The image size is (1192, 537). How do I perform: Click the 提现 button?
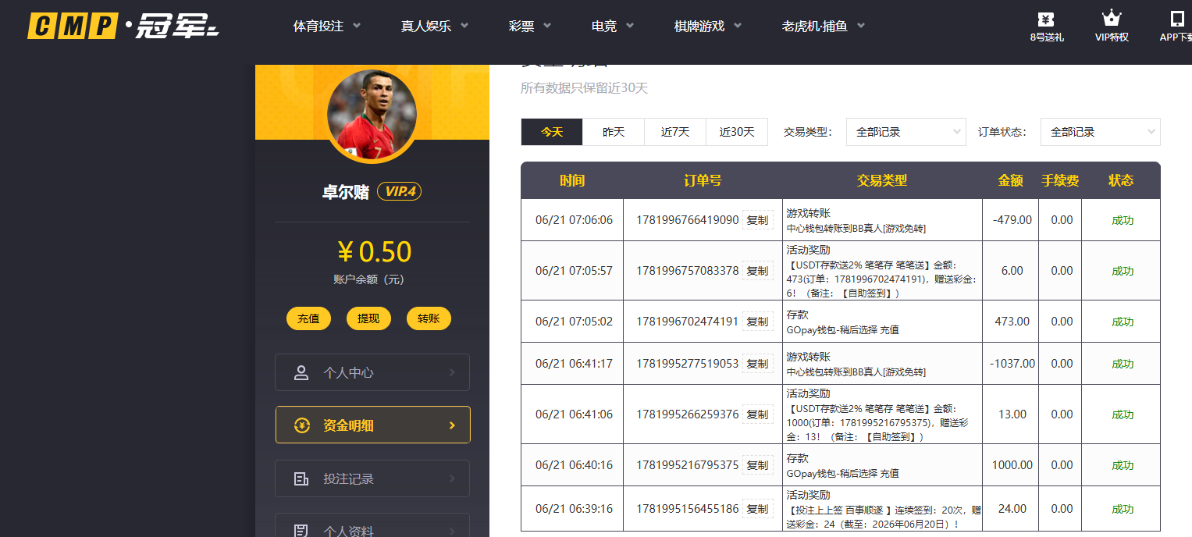[368, 318]
